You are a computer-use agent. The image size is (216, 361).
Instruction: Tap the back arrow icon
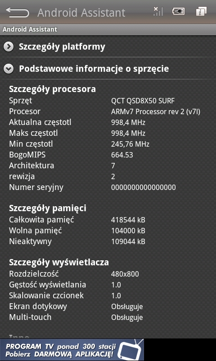tap(18, 12)
